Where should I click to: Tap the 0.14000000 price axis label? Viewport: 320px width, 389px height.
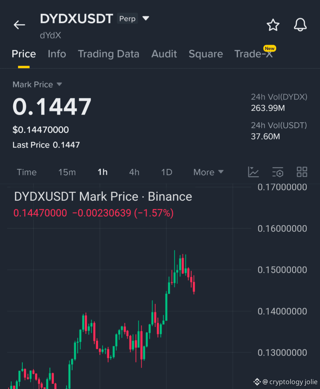click(282, 311)
